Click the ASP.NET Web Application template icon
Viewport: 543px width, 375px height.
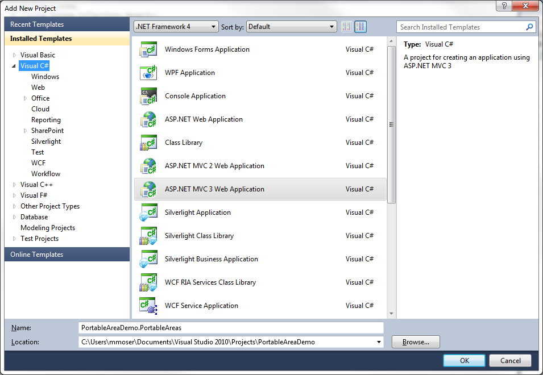(x=148, y=119)
